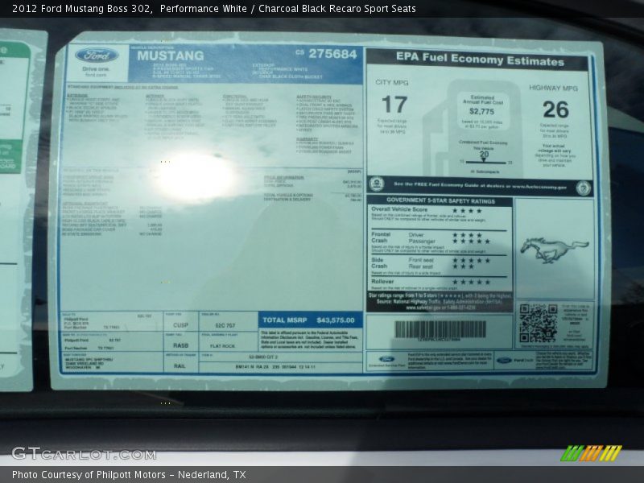644x483 pixels.
Task: Click the '2012 Ford Mustang Boss 302' title caption
Action: coord(82,9)
